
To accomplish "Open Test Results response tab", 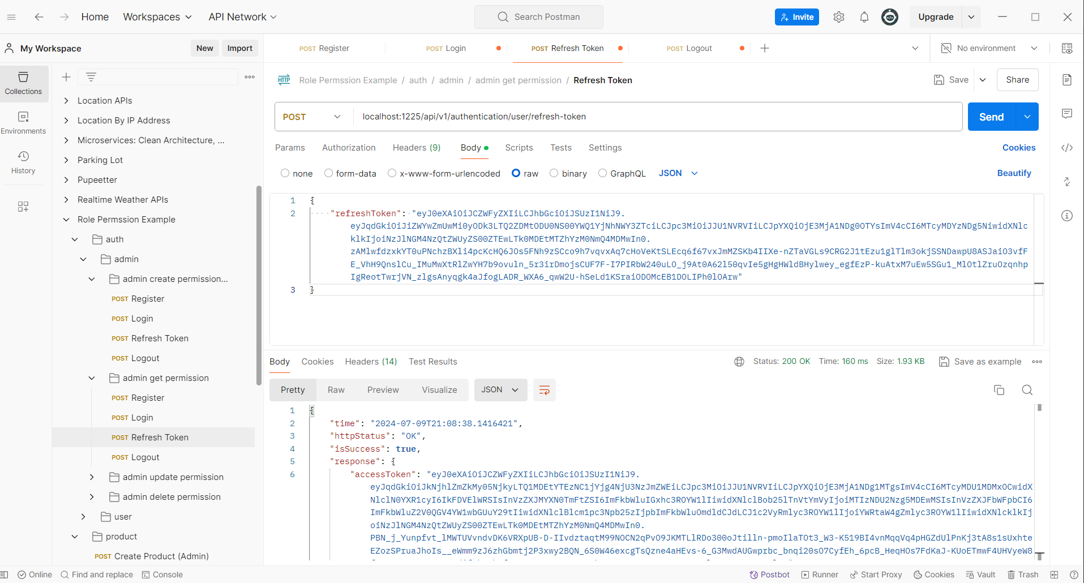I will click(433, 362).
